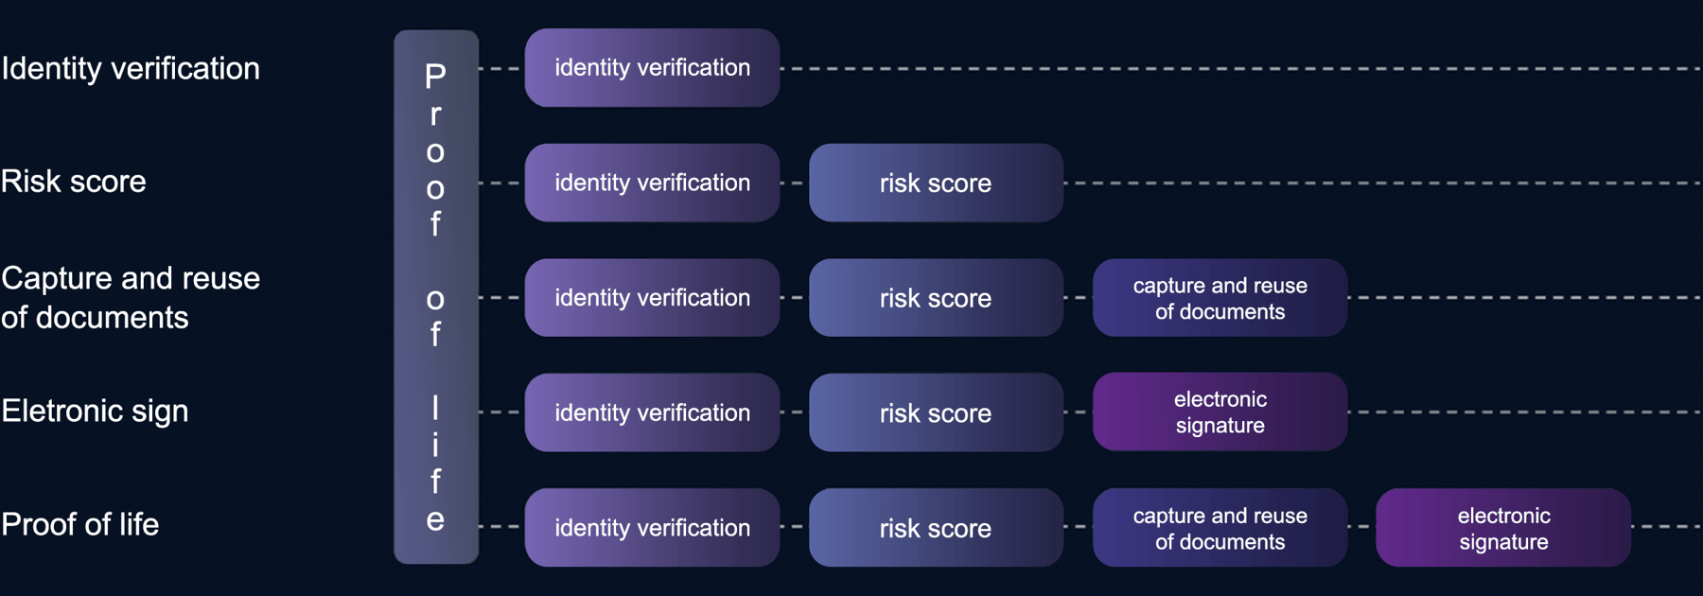Viewport: 1703px width, 596px height.
Task: Click electronic signature pill in the bottom row
Action: [x=1503, y=528]
